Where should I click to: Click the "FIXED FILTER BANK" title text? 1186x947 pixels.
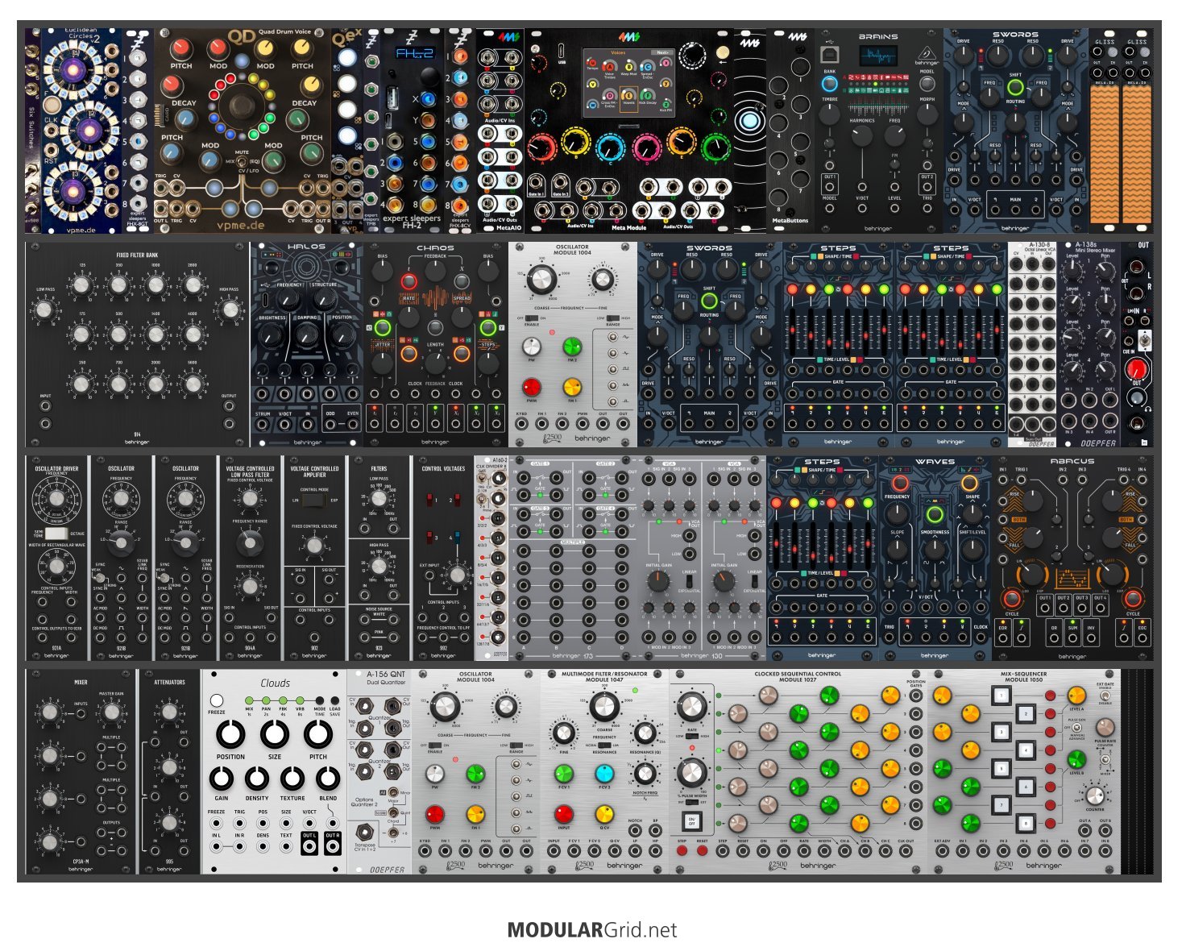pos(137,255)
